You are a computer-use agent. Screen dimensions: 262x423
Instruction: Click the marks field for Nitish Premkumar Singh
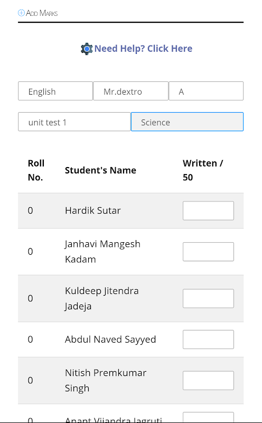click(x=208, y=380)
